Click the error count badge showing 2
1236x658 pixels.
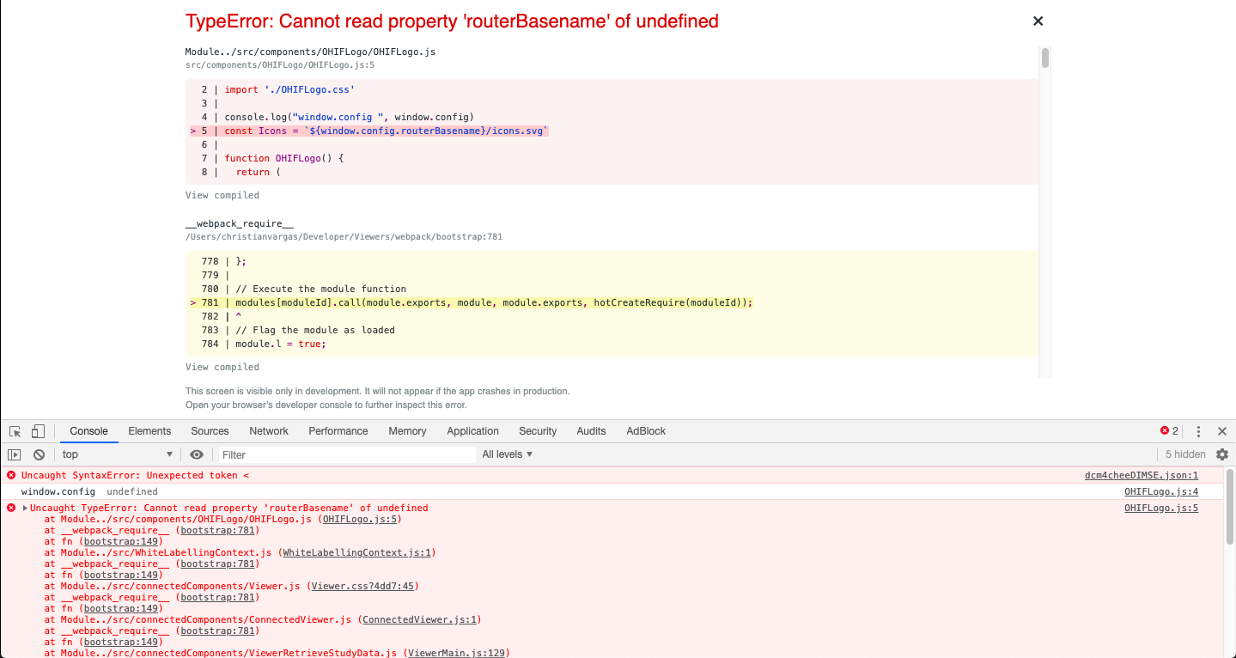pos(1170,430)
